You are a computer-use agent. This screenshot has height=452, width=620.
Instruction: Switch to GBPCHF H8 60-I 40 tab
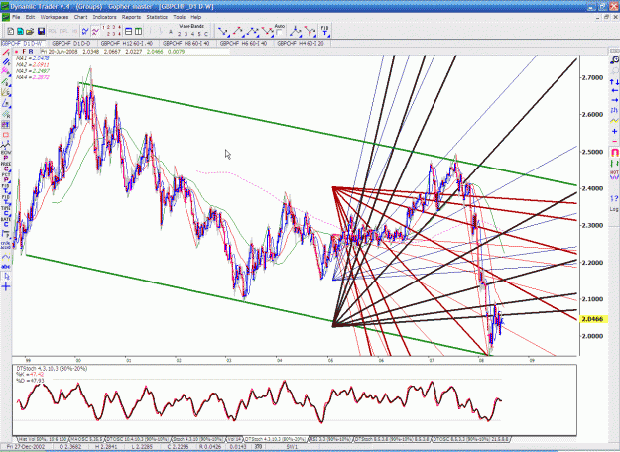click(x=186, y=43)
